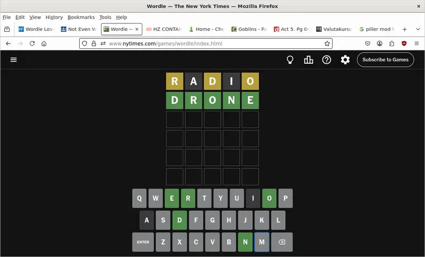
Task: Open the help question mark icon
Action: coord(327,59)
